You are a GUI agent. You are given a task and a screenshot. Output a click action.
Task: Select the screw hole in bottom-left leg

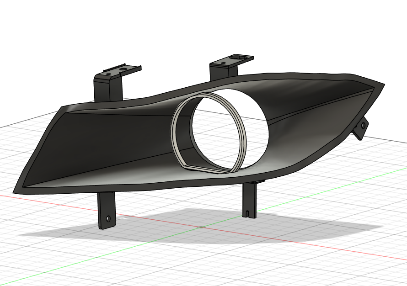[108, 218]
